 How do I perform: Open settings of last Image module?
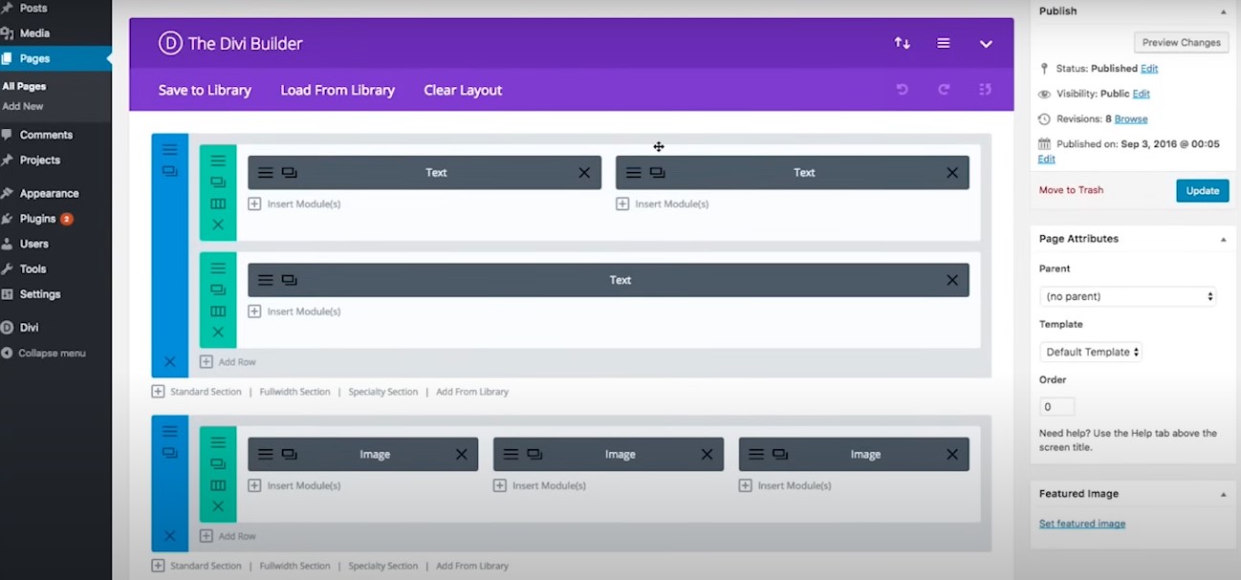coord(756,455)
